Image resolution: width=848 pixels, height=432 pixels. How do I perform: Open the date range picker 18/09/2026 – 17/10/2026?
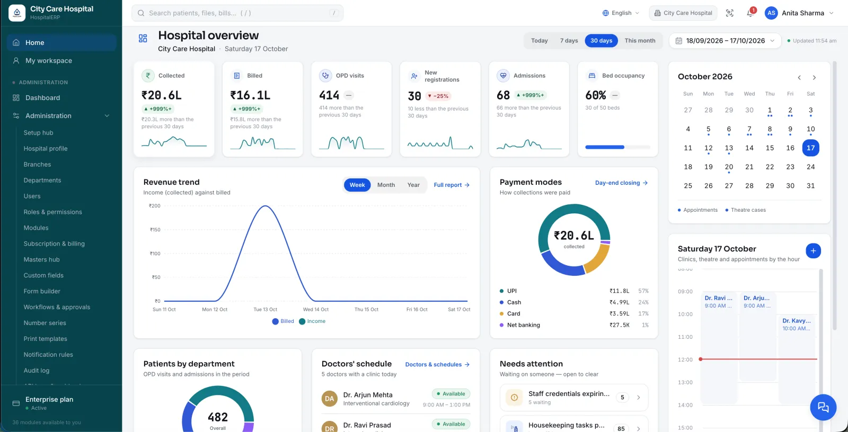725,41
